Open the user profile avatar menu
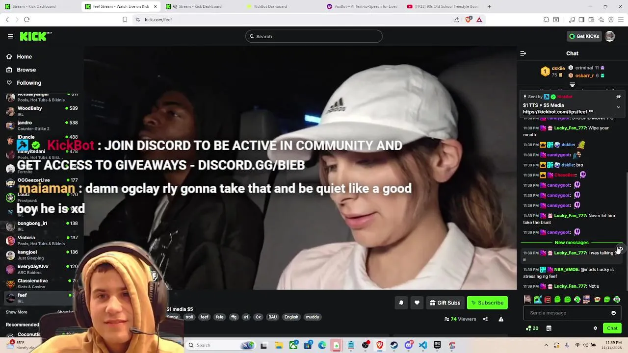Image resolution: width=628 pixels, height=353 pixels. point(610,36)
